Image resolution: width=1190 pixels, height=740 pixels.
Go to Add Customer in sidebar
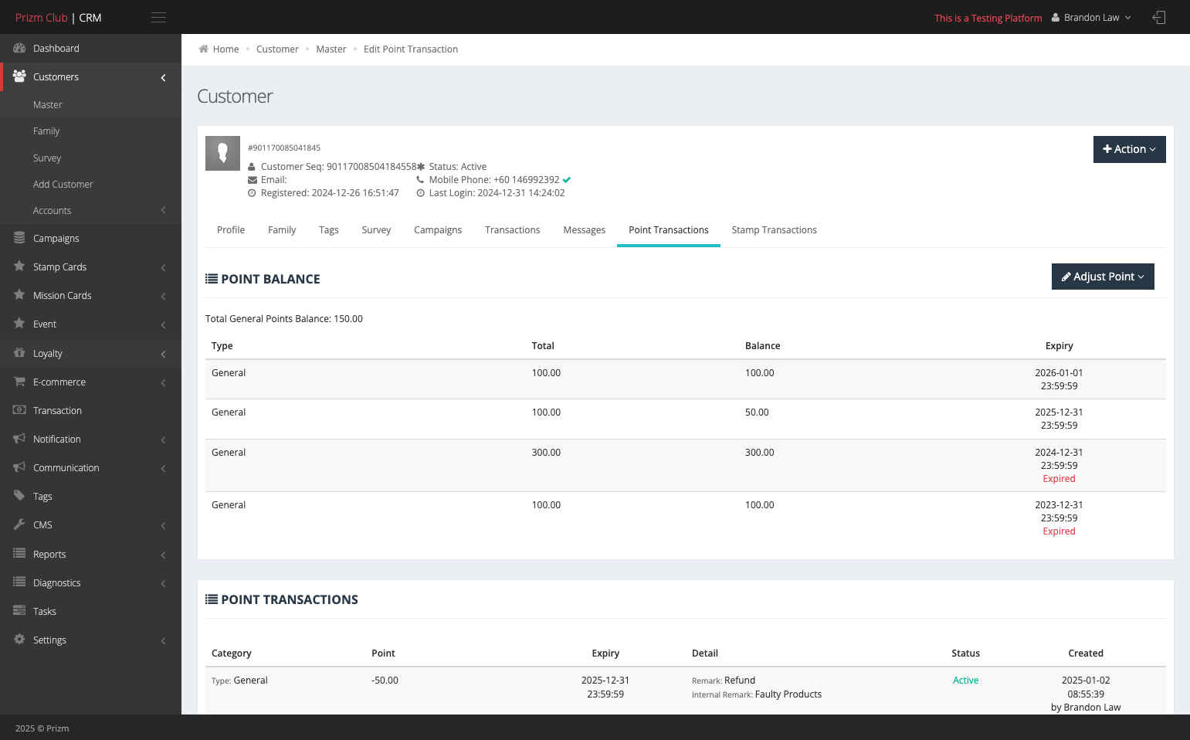63,184
